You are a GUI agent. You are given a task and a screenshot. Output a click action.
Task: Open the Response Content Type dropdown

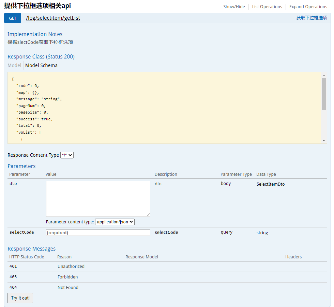point(67,155)
